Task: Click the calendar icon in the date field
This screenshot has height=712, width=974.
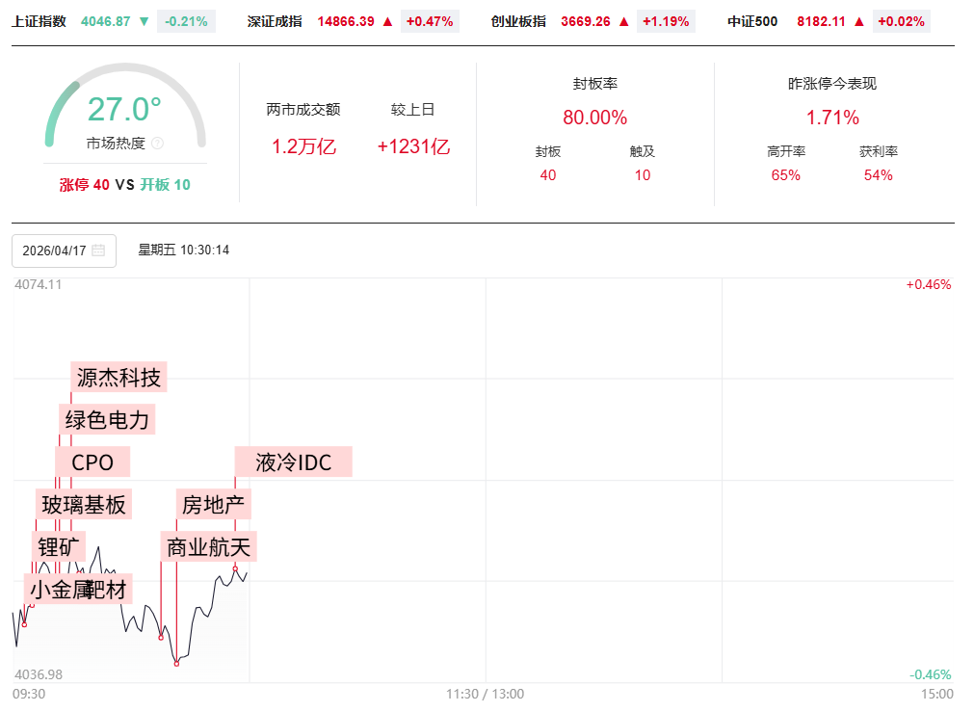Action: [98, 251]
